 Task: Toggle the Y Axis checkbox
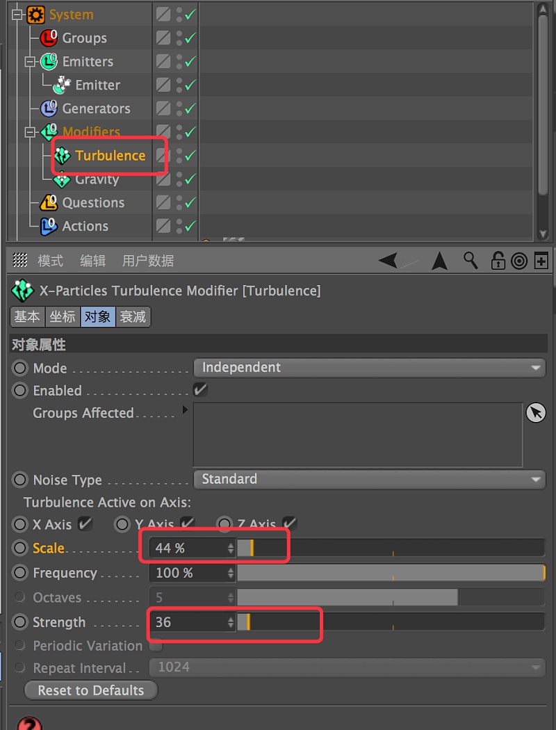187,524
